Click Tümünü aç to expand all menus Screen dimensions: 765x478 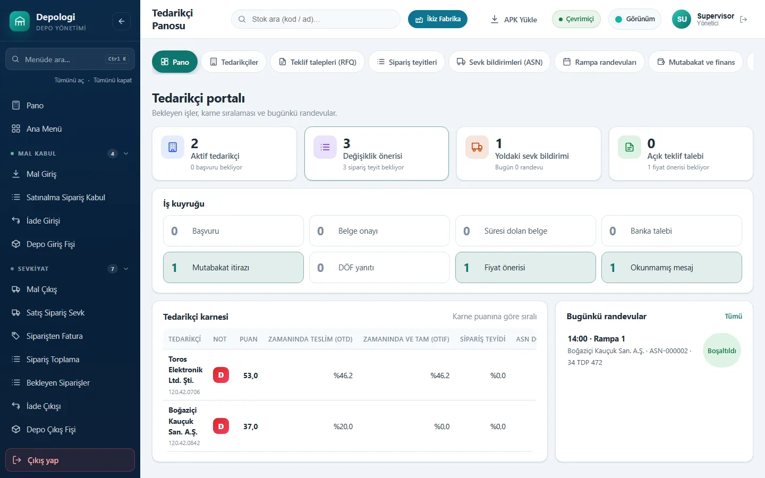(x=69, y=80)
